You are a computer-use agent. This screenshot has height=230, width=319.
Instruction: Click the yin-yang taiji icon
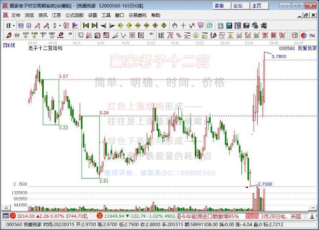coord(304,35)
